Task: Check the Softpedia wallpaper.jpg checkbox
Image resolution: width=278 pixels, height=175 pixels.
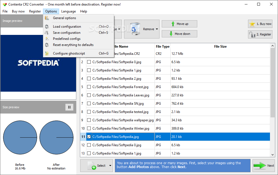Action: coord(89,120)
